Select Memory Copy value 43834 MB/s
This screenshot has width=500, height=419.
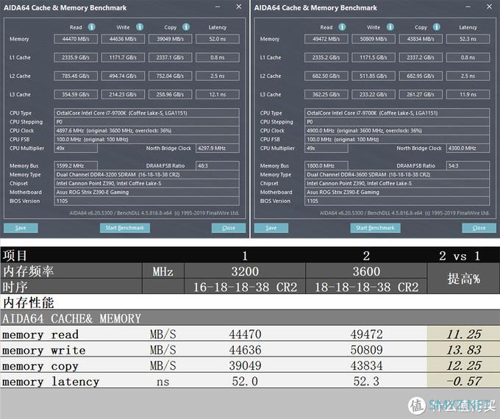(421, 39)
